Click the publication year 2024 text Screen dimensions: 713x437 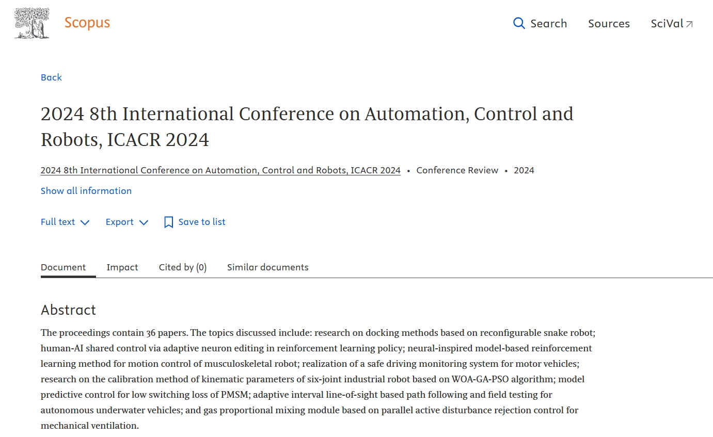pos(524,170)
